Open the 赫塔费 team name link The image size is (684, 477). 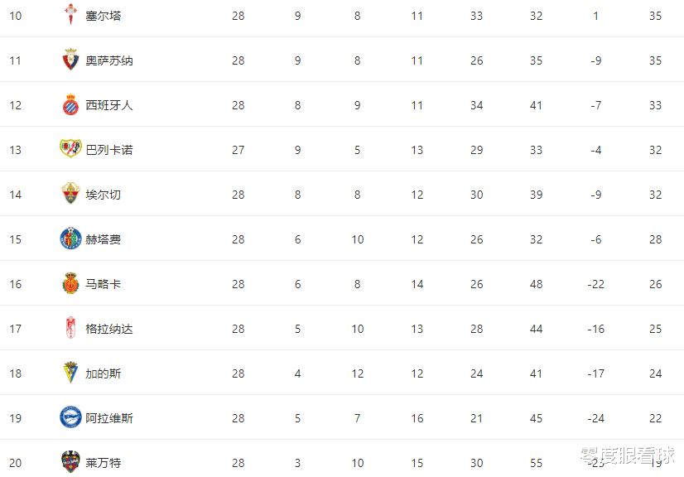point(104,239)
